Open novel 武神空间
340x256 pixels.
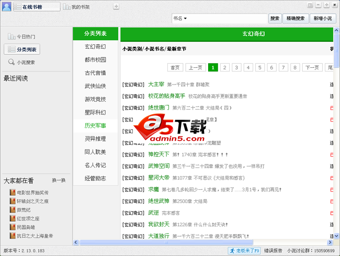158,166
